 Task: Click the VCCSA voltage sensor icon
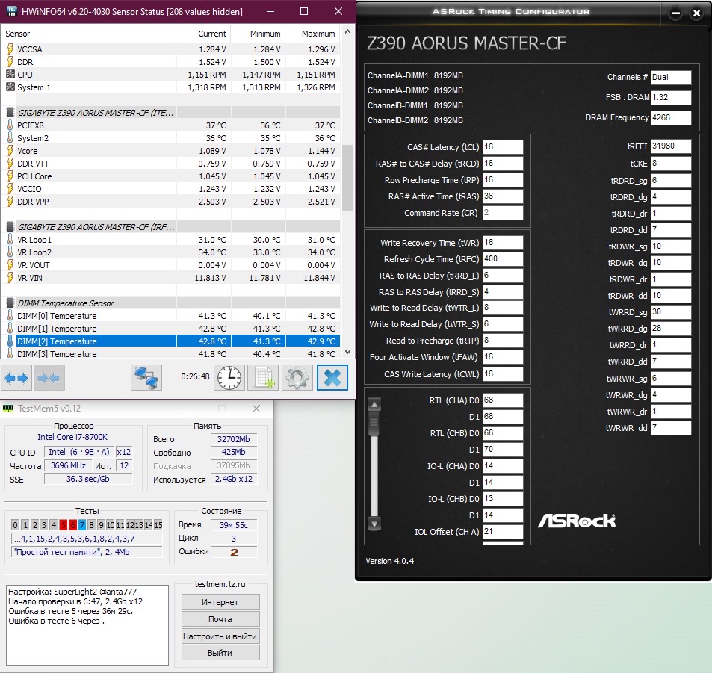tap(10, 49)
